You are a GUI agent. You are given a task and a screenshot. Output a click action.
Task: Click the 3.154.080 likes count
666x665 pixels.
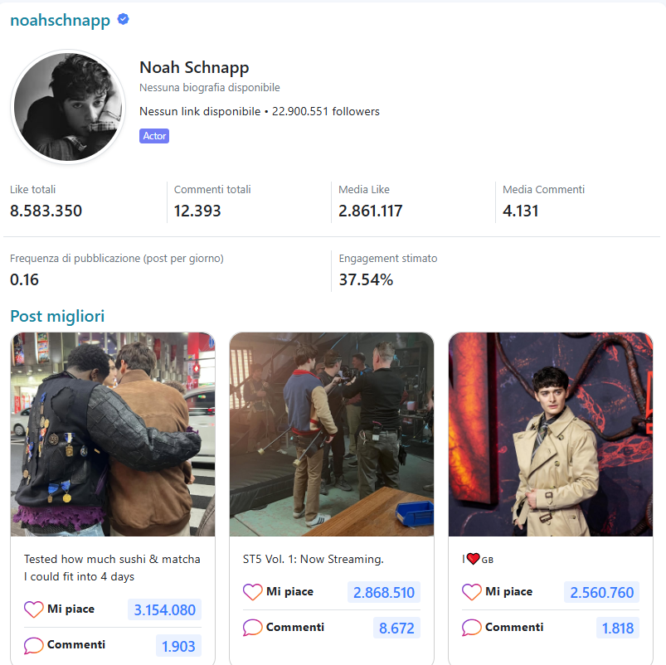click(x=165, y=610)
